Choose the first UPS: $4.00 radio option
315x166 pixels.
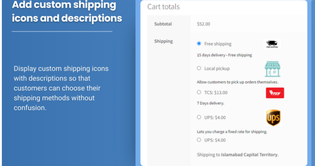(x=199, y=117)
